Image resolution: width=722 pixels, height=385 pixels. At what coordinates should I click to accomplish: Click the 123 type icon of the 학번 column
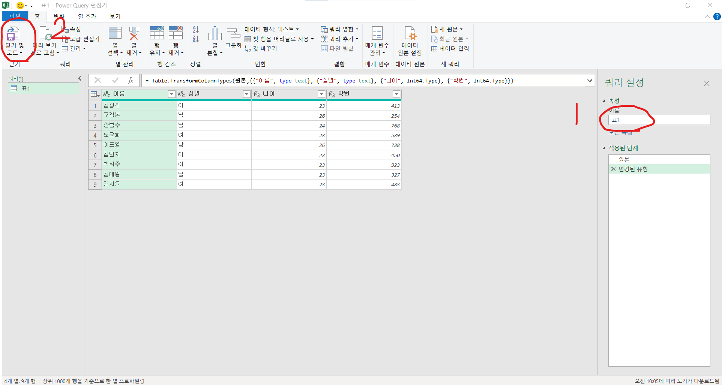point(332,94)
